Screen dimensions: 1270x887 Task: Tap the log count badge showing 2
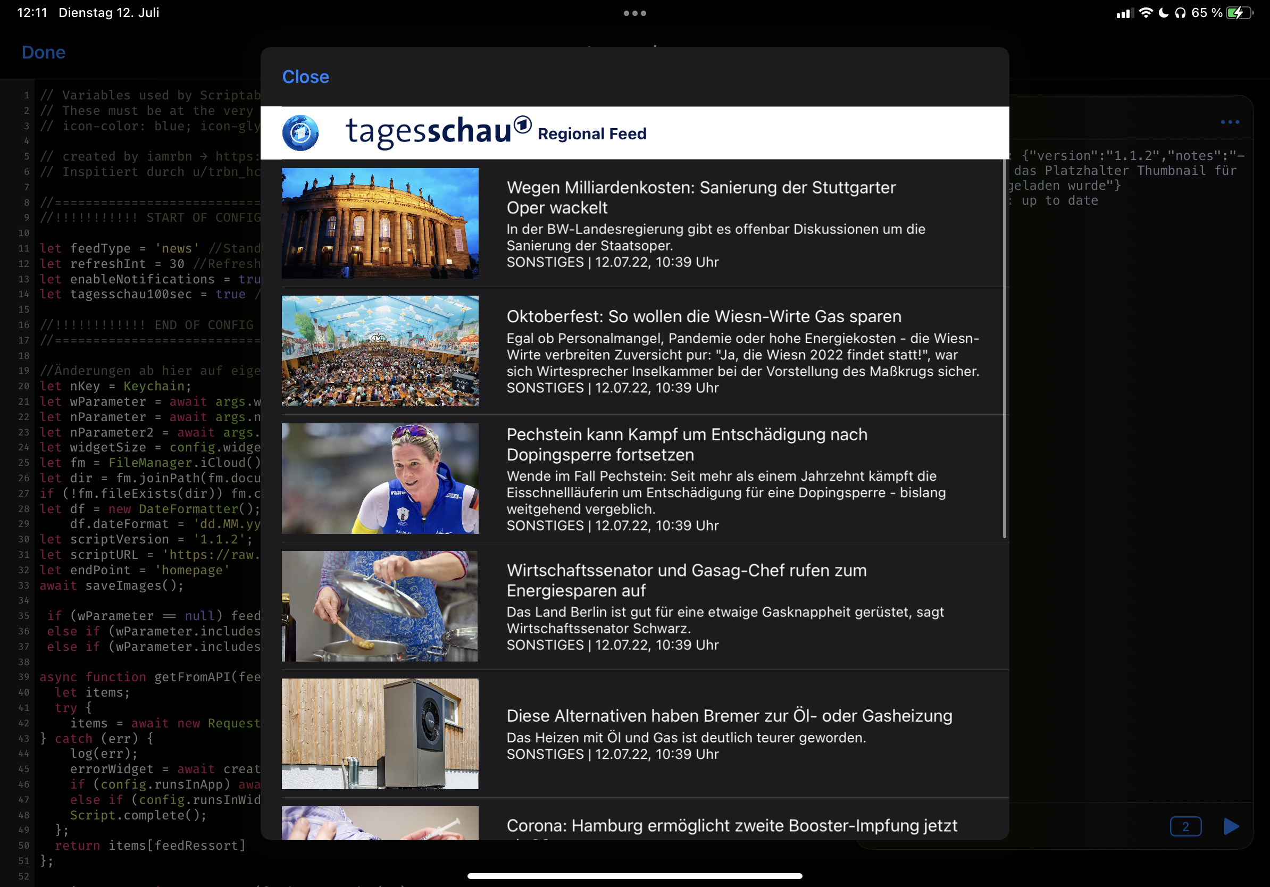click(1185, 826)
